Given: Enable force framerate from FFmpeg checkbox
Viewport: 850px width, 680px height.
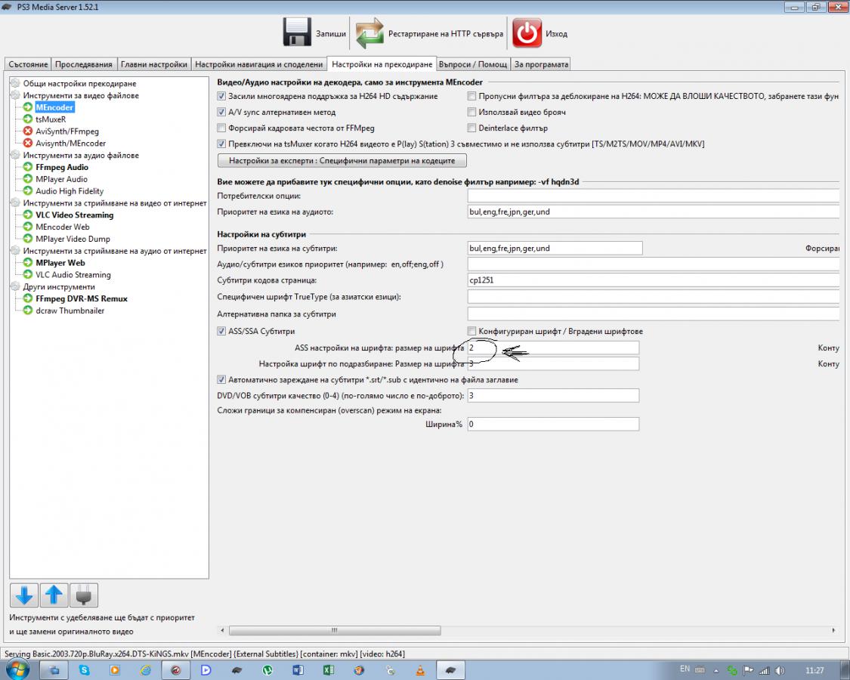Looking at the screenshot, I should (221, 128).
